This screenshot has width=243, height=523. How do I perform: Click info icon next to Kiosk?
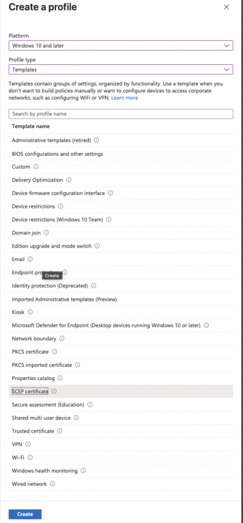point(30,312)
